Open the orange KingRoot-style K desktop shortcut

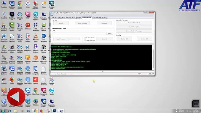[x=28, y=59]
